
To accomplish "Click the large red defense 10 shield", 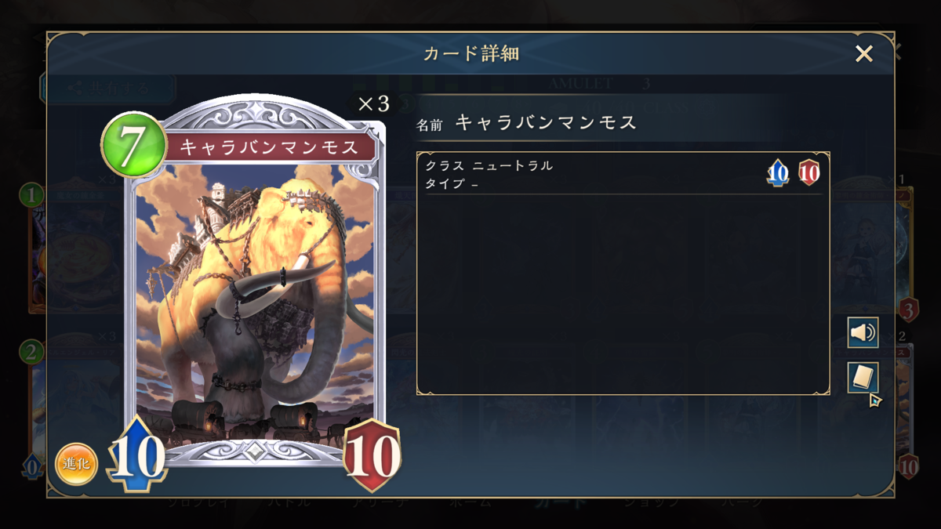I will pyautogui.click(x=372, y=456).
